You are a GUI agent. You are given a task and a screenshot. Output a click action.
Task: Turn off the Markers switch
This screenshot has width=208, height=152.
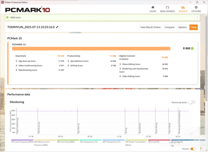pyautogui.click(x=193, y=149)
